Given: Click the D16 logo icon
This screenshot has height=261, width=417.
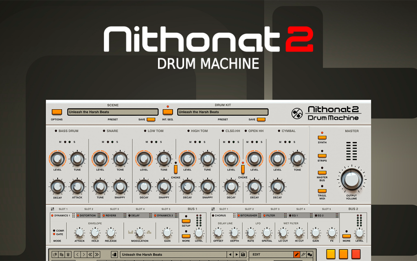Looking at the screenshot, I should click(297, 114).
